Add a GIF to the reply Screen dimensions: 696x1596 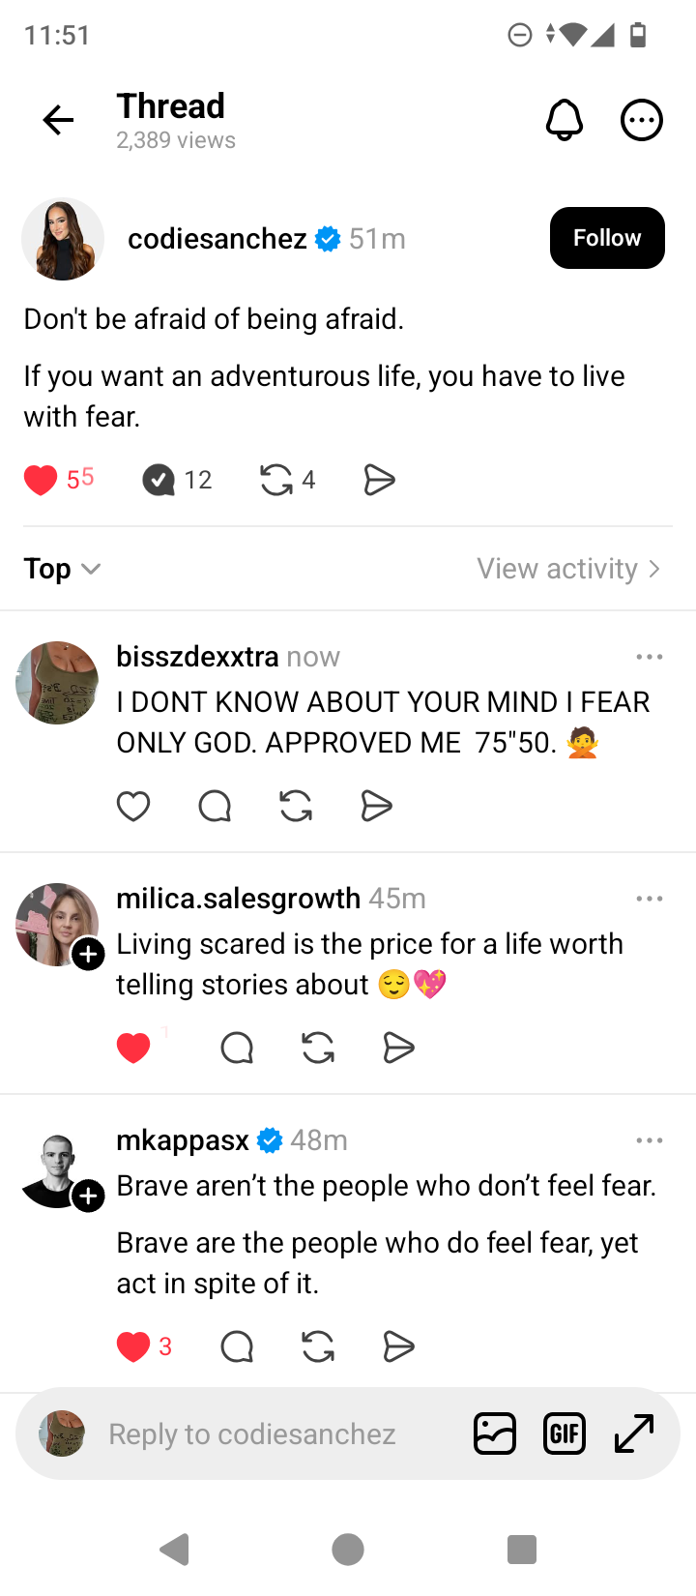coord(565,1433)
